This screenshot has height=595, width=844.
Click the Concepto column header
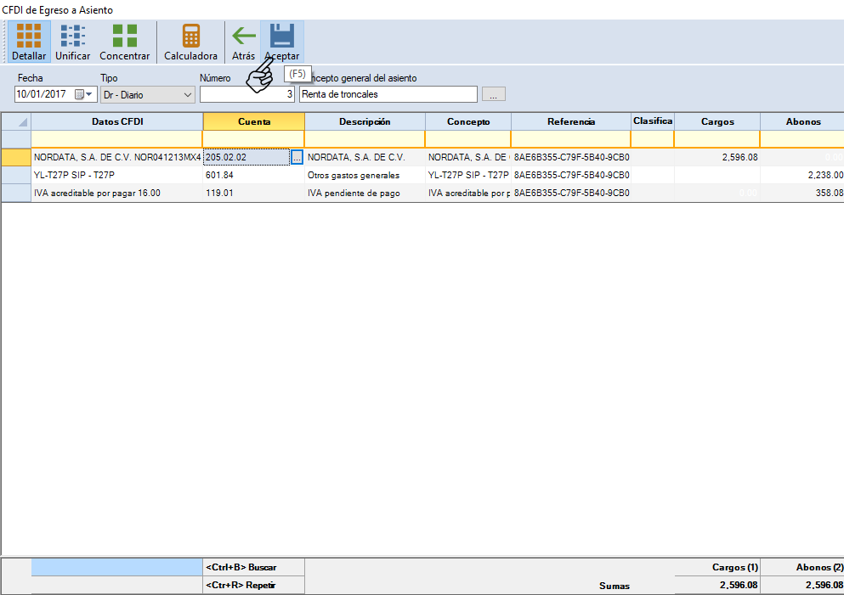click(468, 121)
